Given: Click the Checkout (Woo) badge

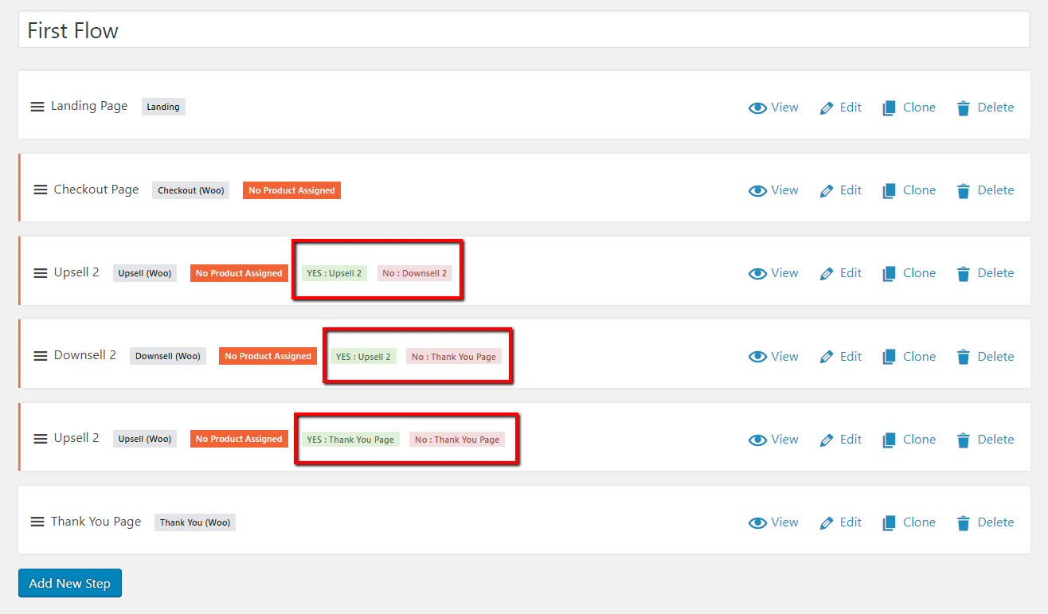Looking at the screenshot, I should (190, 190).
